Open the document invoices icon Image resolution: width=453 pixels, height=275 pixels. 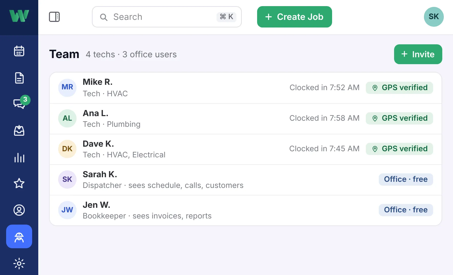(19, 78)
